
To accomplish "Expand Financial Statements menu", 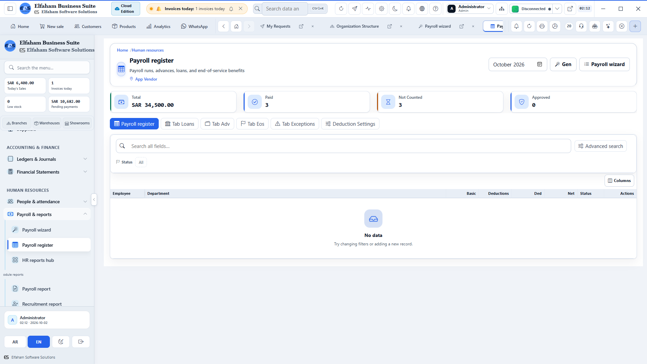I will (47, 172).
